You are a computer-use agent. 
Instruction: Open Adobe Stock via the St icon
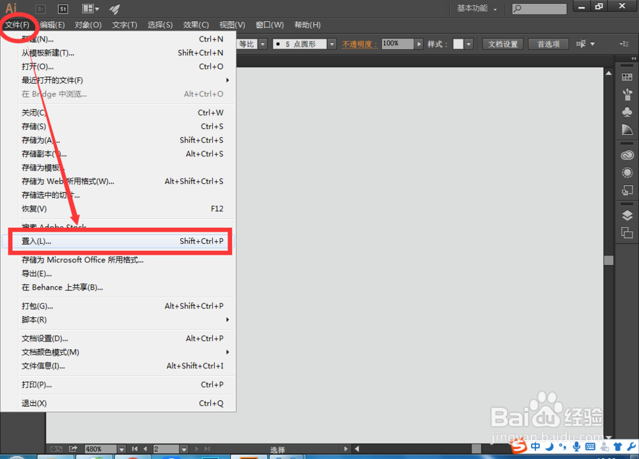click(x=63, y=9)
